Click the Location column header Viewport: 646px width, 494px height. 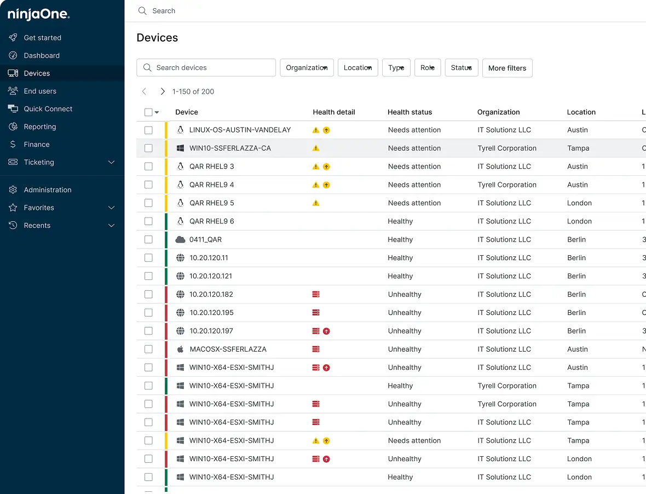[x=581, y=112]
